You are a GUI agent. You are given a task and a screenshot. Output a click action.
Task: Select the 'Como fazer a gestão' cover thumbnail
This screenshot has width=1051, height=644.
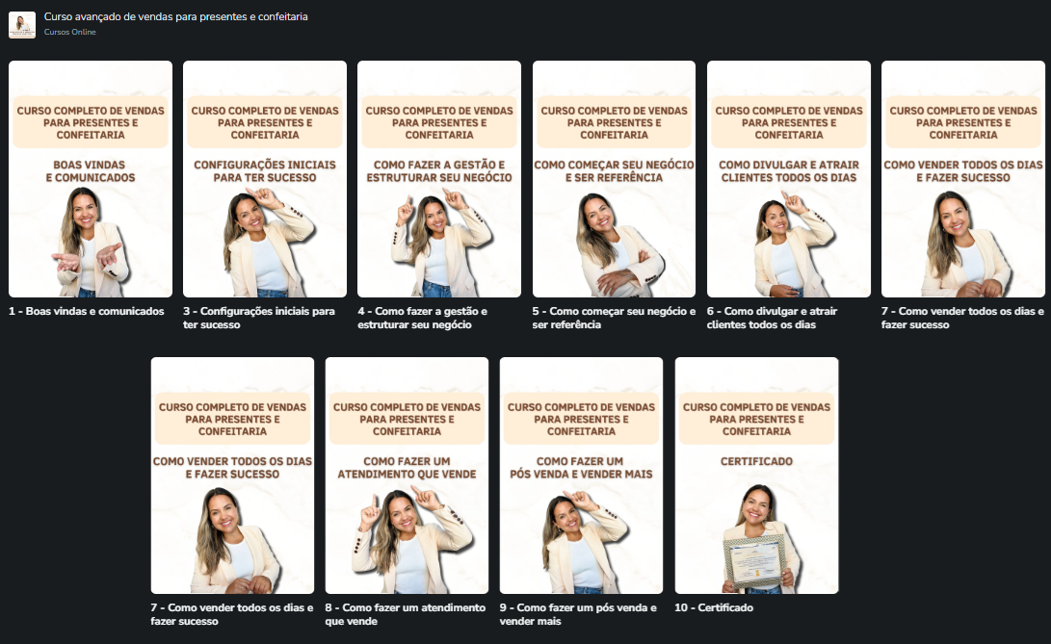pos(439,179)
